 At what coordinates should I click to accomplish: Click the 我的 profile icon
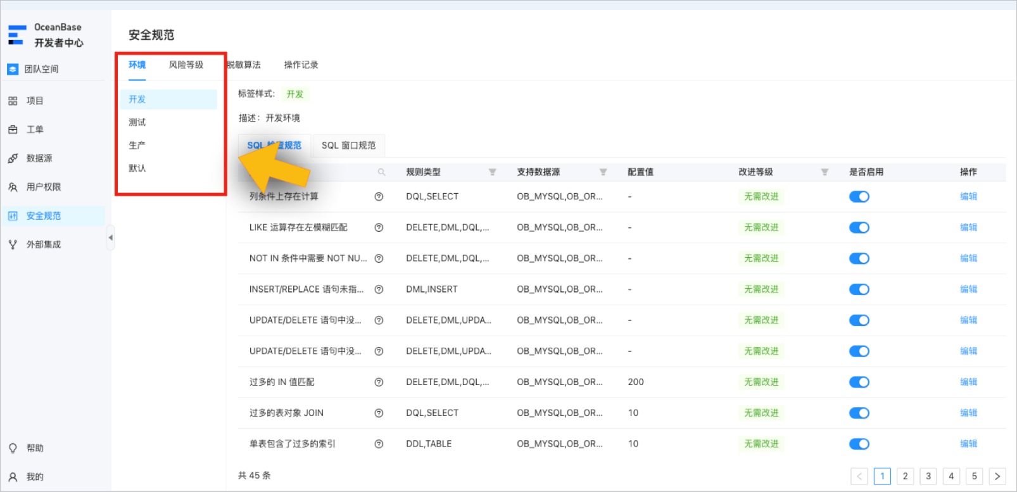[13, 477]
